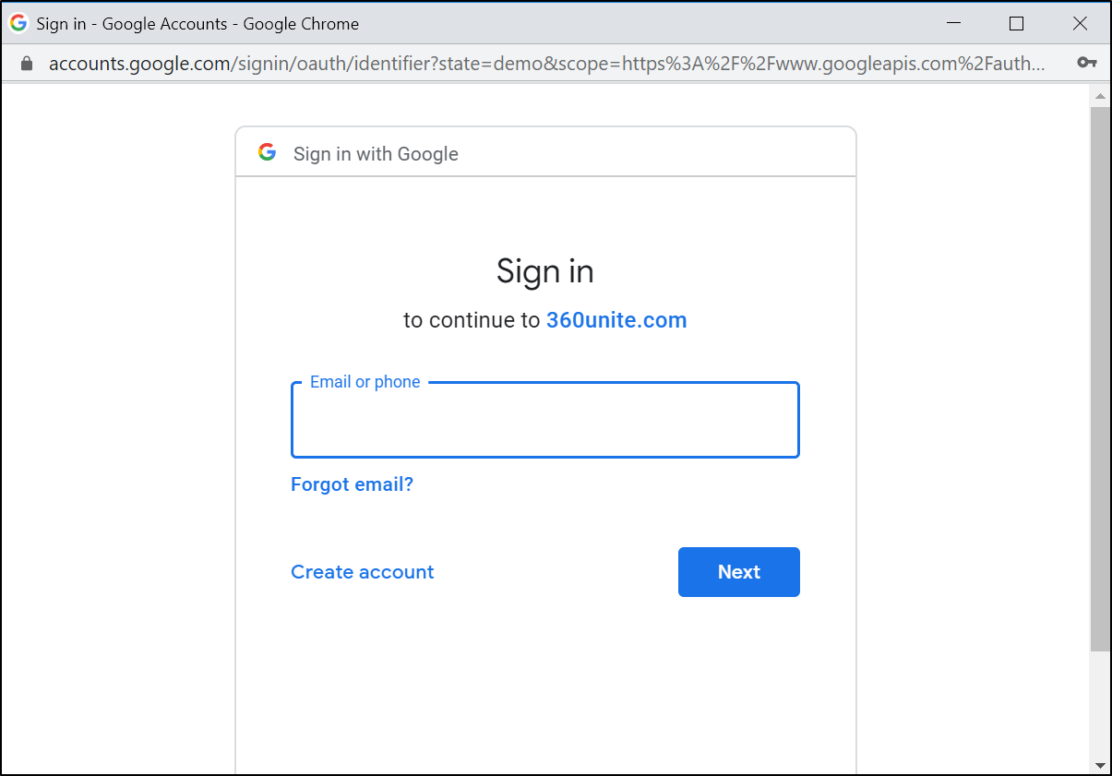This screenshot has height=776, width=1112.
Task: Click the scrollbar up arrow
Action: tap(1099, 96)
